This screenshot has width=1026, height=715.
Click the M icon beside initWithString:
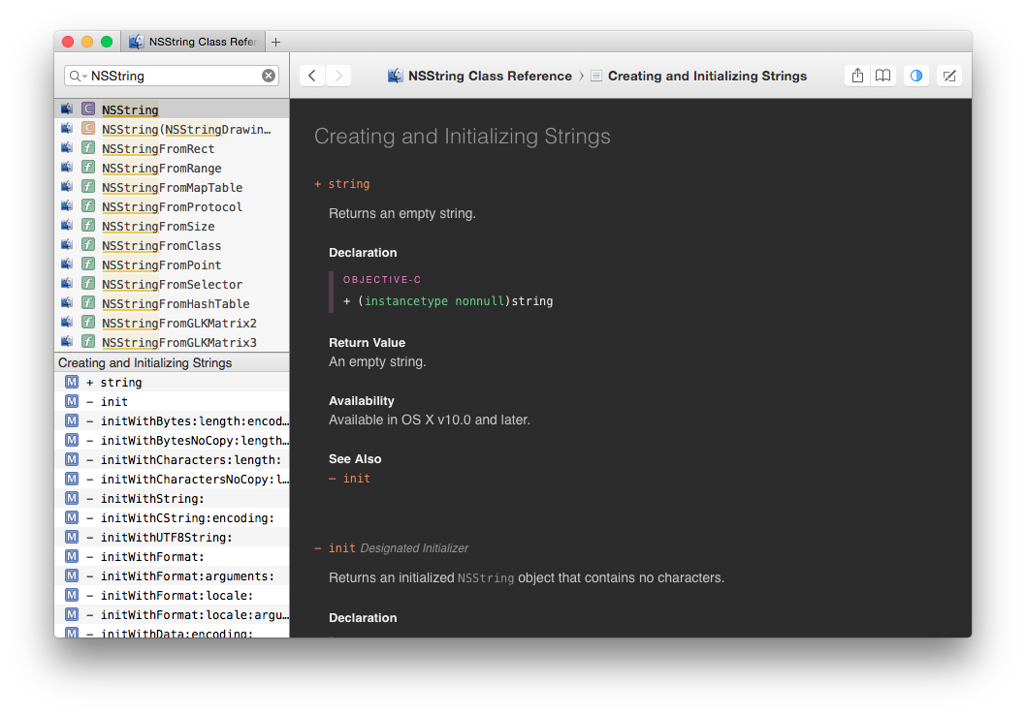coord(72,498)
